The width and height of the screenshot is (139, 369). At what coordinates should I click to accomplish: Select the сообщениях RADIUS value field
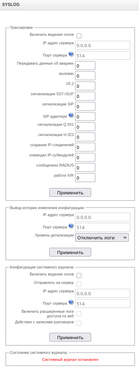(85, 168)
